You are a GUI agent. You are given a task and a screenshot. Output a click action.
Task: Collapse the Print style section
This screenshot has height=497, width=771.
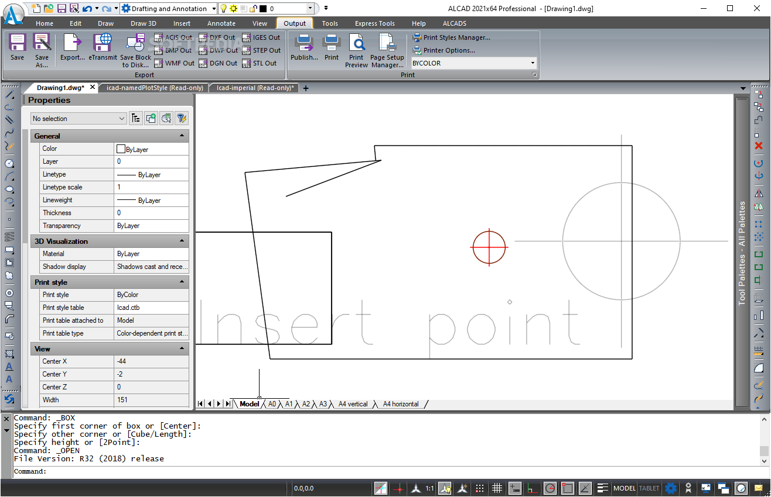[182, 282]
